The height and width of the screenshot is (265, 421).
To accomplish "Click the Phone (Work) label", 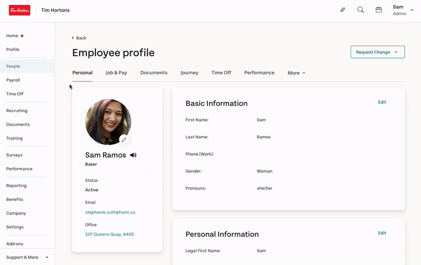I will (200, 154).
